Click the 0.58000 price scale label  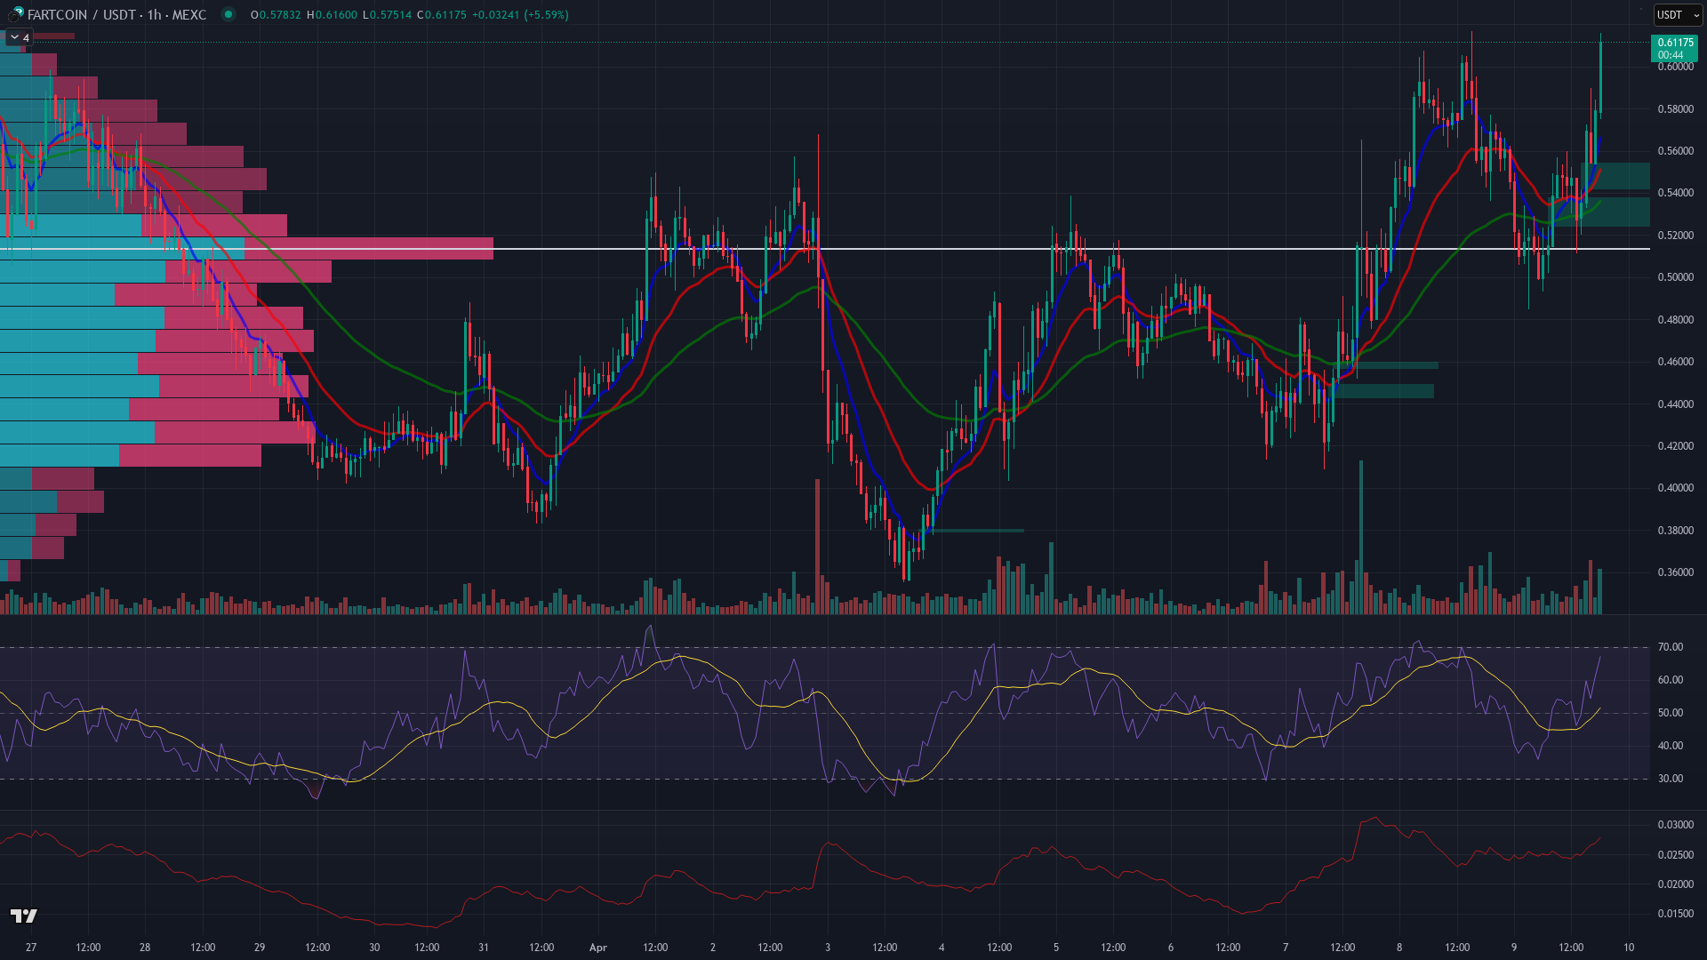(x=1675, y=109)
